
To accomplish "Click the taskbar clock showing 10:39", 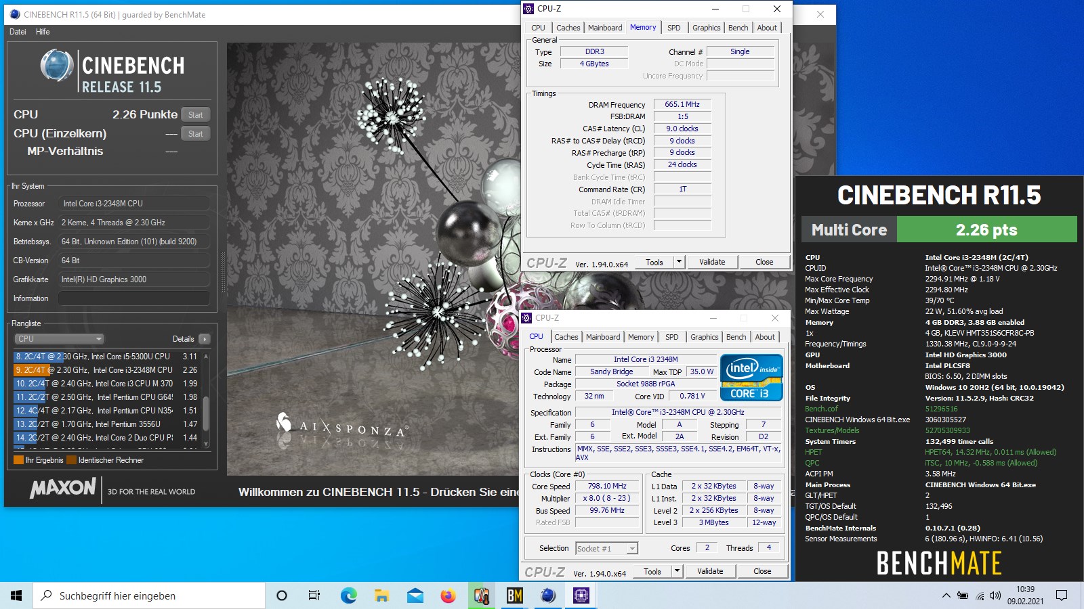I will click(1025, 595).
